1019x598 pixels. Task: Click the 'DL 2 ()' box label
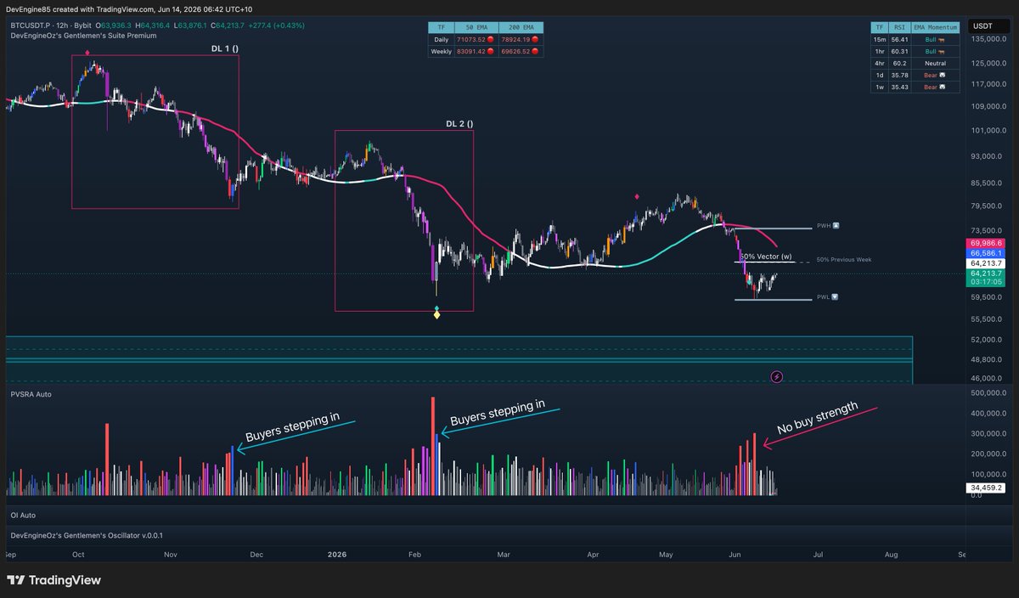(459, 124)
